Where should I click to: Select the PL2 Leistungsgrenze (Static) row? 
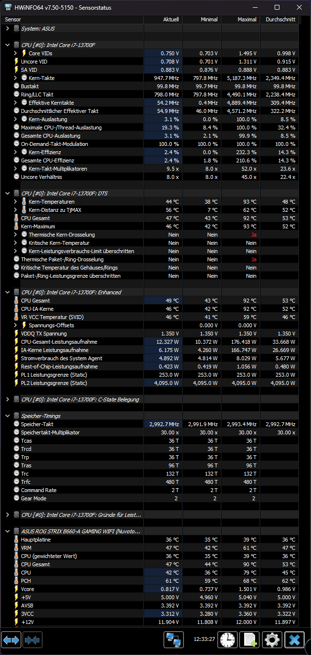pos(150,383)
